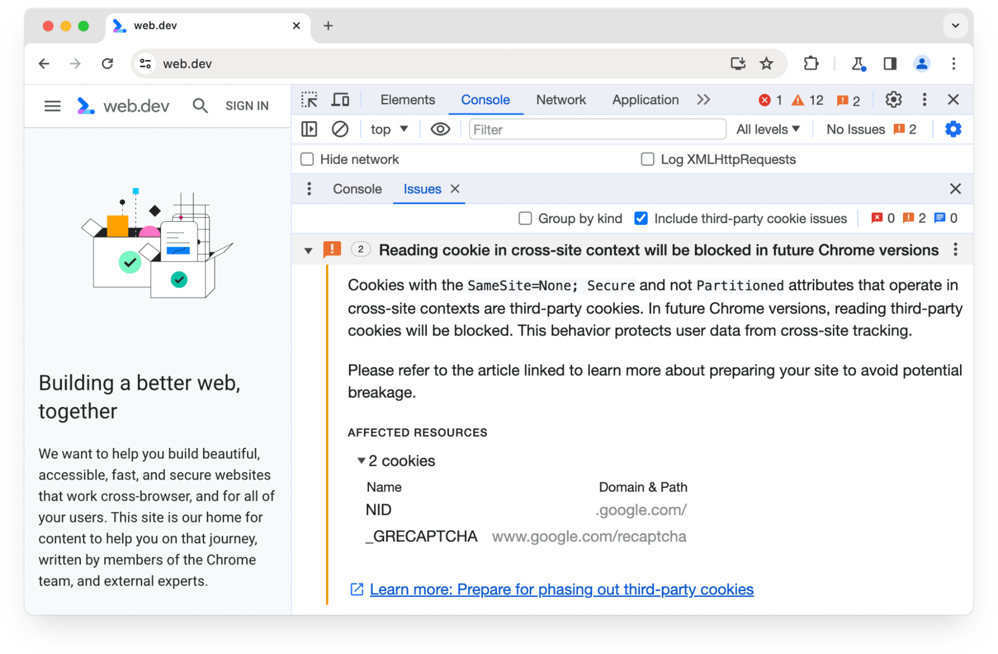Viewport: 998px width, 654px height.
Task: Open the Application panel tab
Action: 644,99
